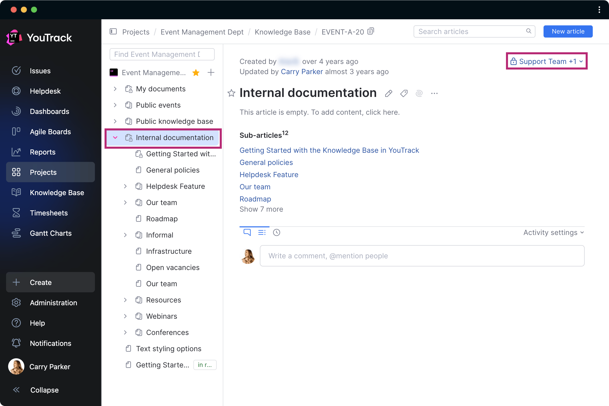Edit the article title with the pencil icon
Screen dimensions: 609x406
tap(388, 93)
